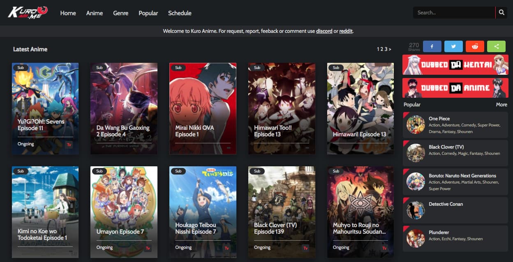Click Tv badge on Umayon card

[148, 248]
